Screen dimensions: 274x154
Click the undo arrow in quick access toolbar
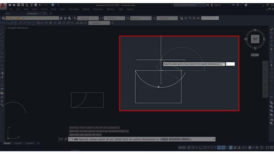tap(40, 5)
